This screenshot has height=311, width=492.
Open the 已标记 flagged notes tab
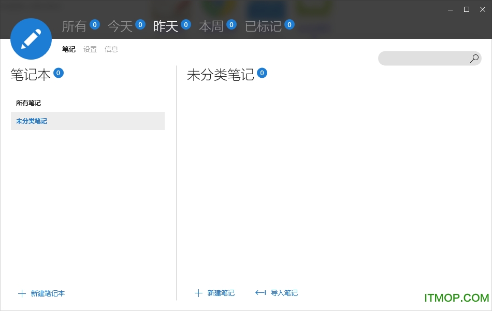[x=263, y=26]
